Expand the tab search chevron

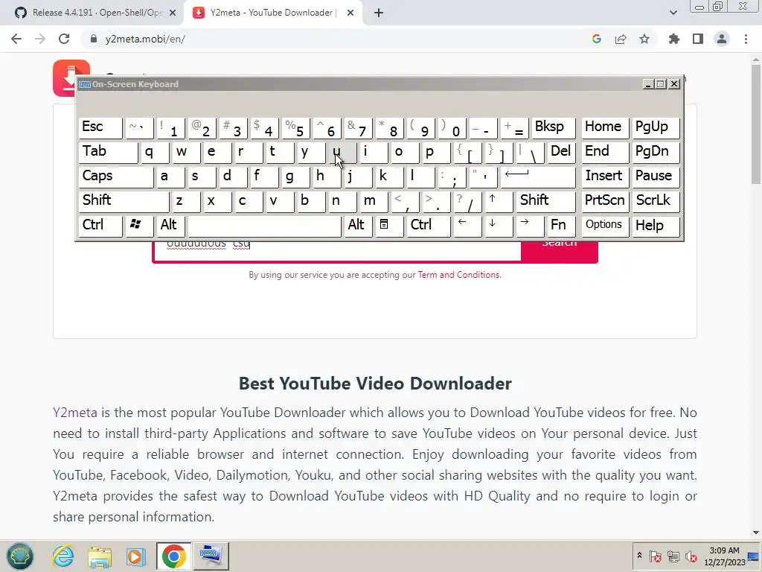[673, 13]
